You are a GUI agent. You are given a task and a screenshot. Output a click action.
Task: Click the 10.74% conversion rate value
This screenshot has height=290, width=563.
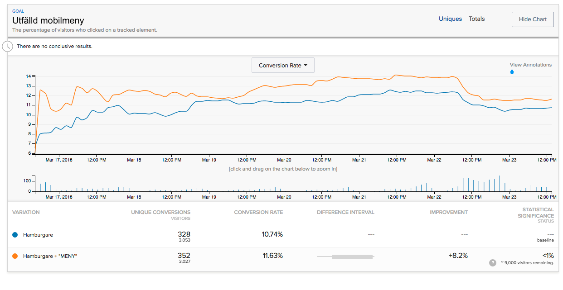tap(272, 234)
